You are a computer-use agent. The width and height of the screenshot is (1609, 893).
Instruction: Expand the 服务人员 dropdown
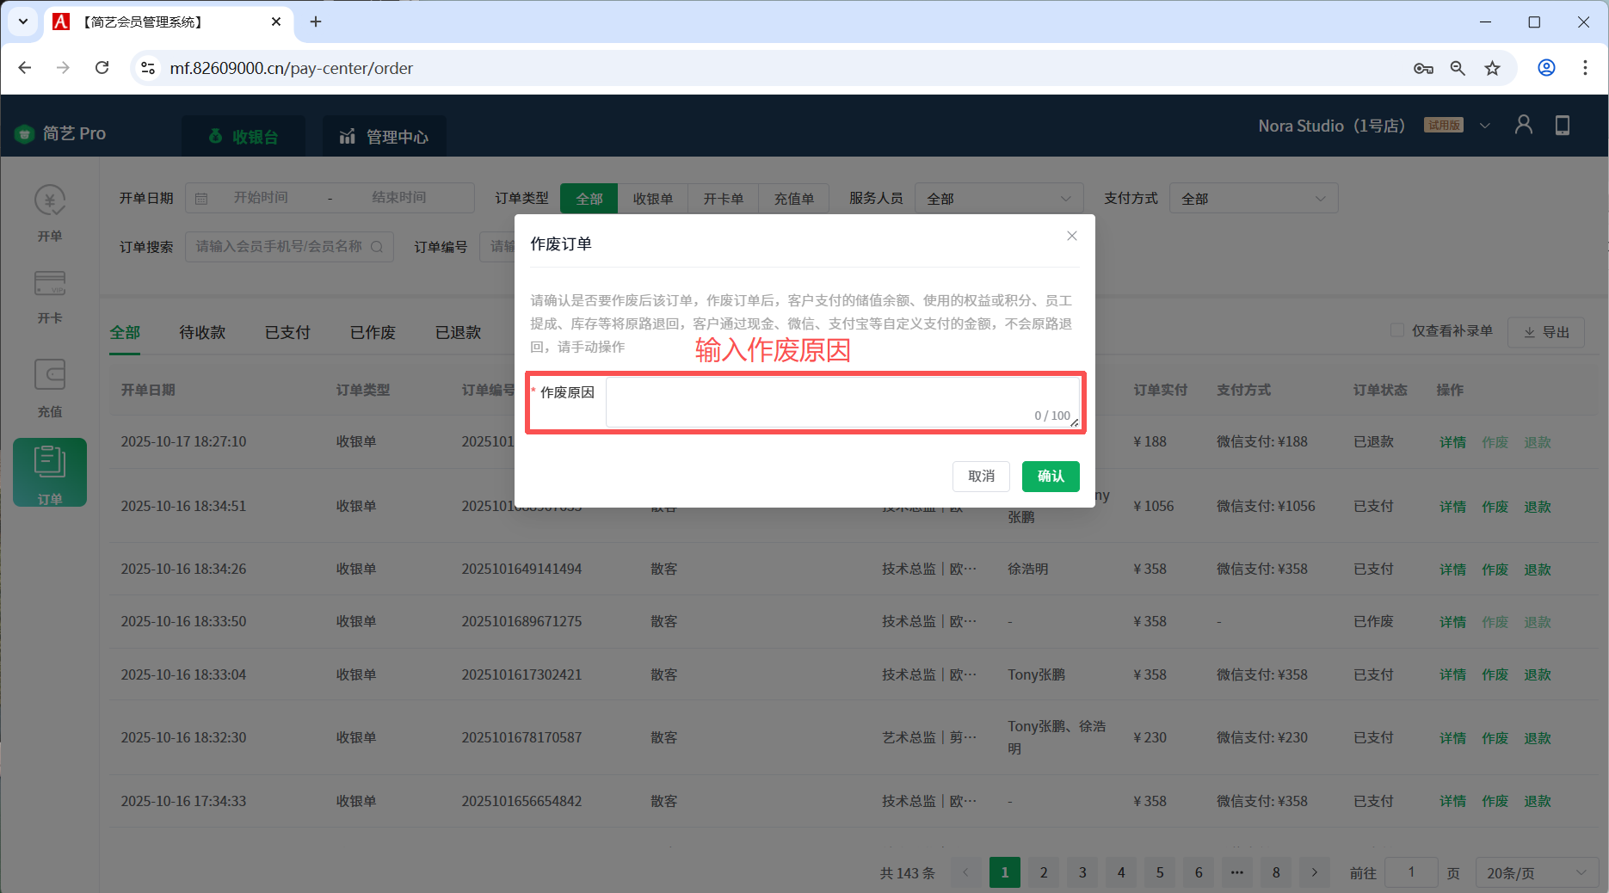(998, 199)
